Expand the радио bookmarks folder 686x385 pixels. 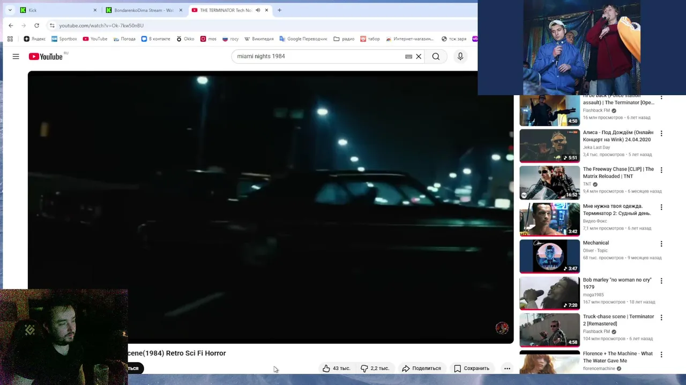pyautogui.click(x=344, y=38)
